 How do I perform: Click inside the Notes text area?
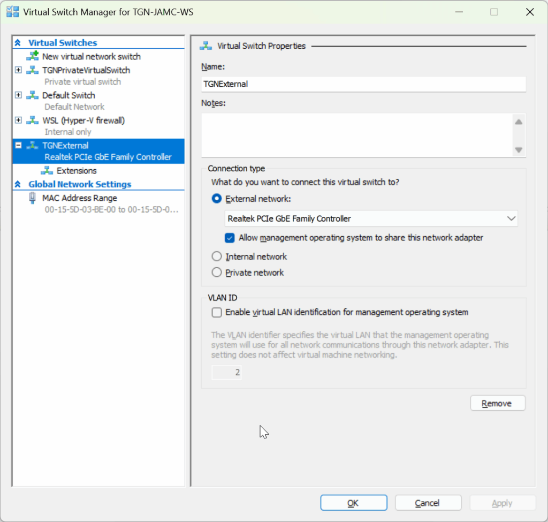point(356,135)
